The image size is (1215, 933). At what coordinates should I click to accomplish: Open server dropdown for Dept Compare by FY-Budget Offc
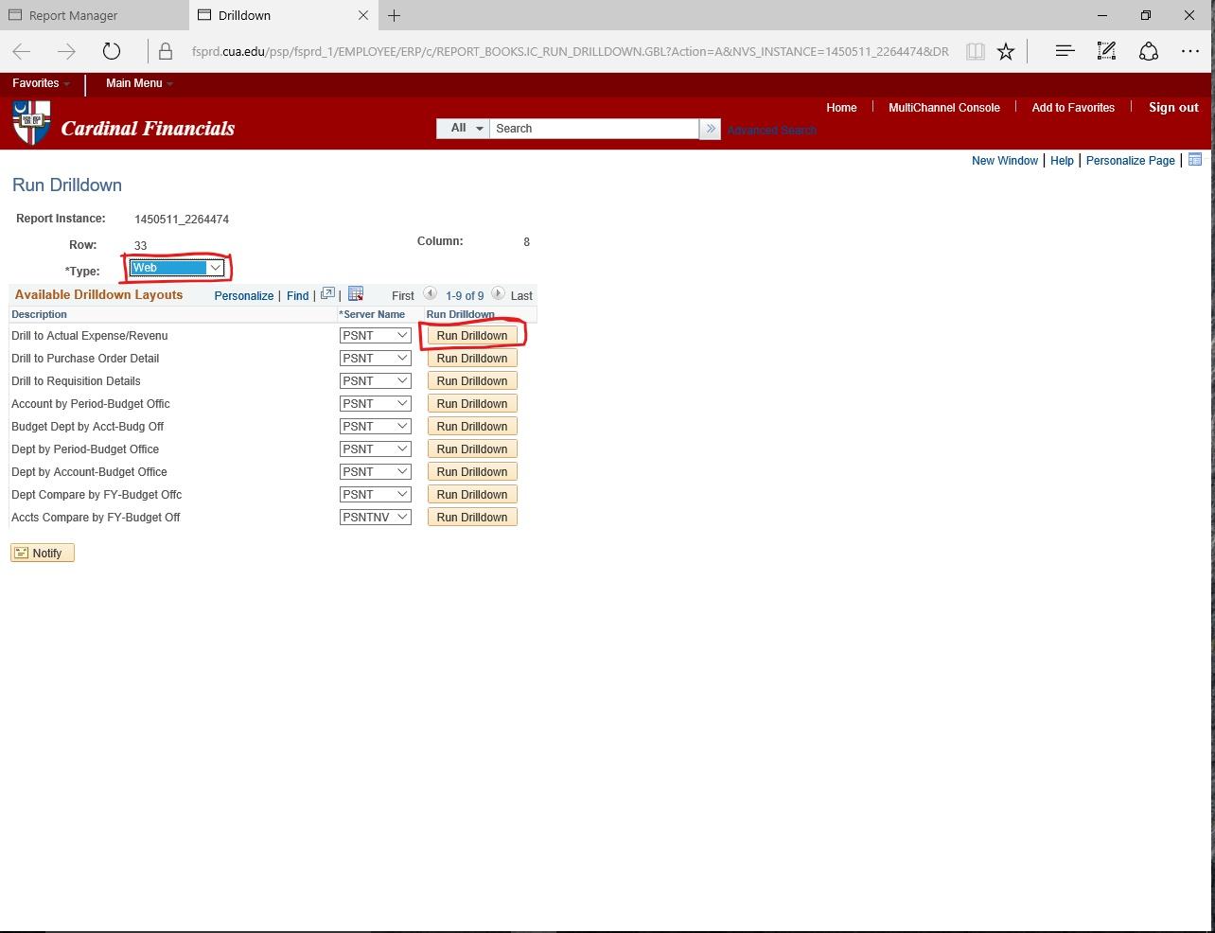coord(376,495)
